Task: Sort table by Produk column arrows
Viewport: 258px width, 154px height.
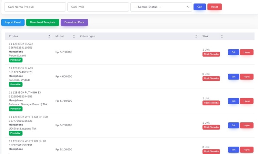Action: coord(49,36)
